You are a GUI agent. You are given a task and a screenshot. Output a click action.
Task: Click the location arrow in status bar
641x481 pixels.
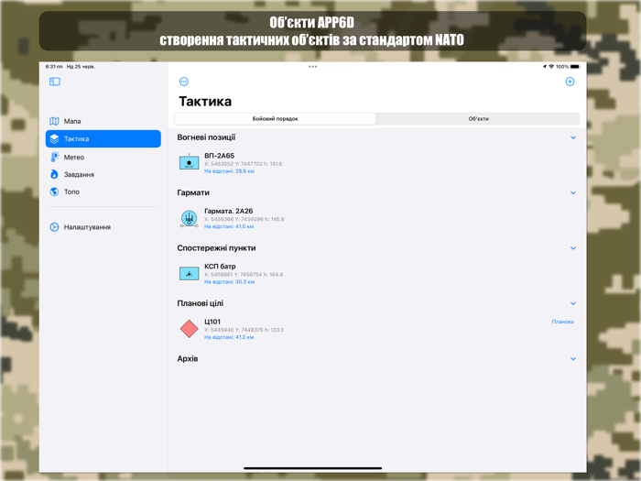tap(545, 67)
